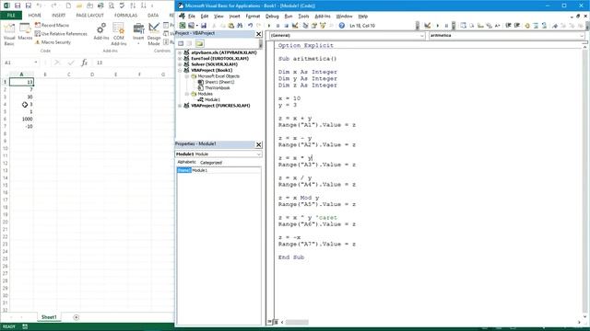Click the Add-Ins gear icon in Excel ribbon
The height and width of the screenshot is (331, 590).
101,31
